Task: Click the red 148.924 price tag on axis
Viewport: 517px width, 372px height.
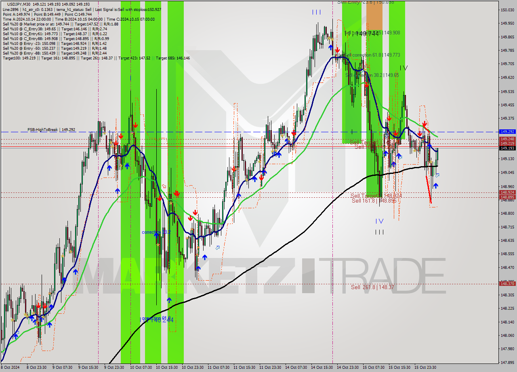Action: coord(507,192)
